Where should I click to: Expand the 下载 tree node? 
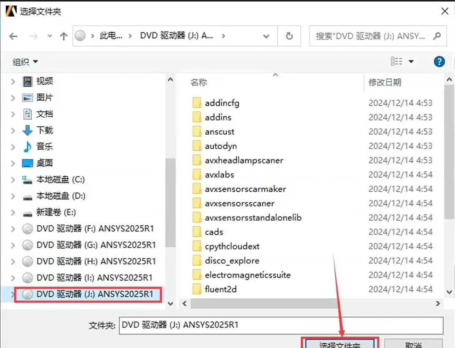coord(13,130)
